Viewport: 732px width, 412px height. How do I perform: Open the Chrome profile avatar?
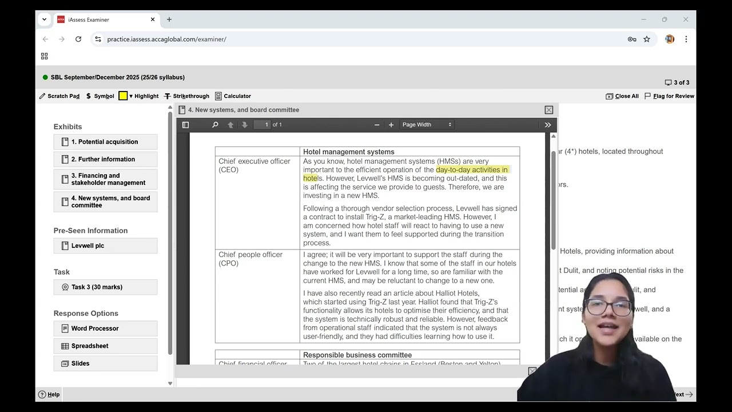click(670, 39)
